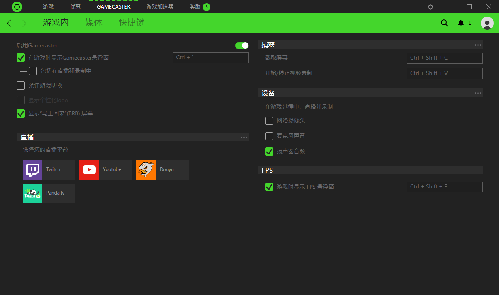Switch to the 快捷键 sub-tab
The image size is (499, 295).
(132, 23)
